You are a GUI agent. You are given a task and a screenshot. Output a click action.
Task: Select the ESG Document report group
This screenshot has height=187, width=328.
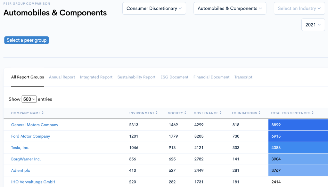174,77
